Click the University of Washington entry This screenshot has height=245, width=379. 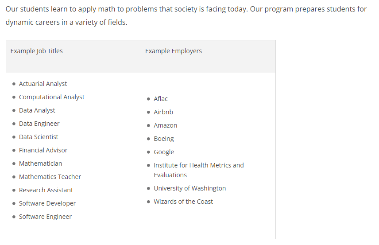189,188
